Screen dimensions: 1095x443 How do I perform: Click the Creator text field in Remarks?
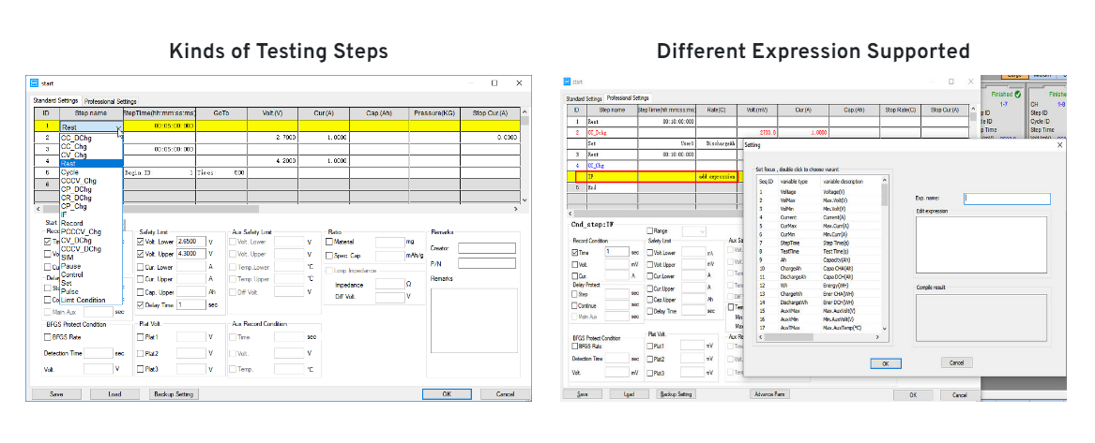tap(487, 248)
